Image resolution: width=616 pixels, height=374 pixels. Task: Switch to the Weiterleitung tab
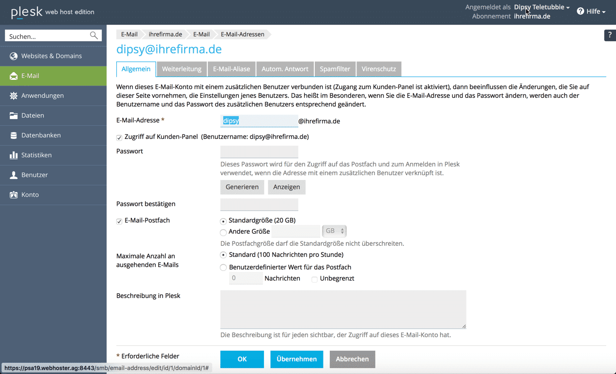pyautogui.click(x=182, y=69)
